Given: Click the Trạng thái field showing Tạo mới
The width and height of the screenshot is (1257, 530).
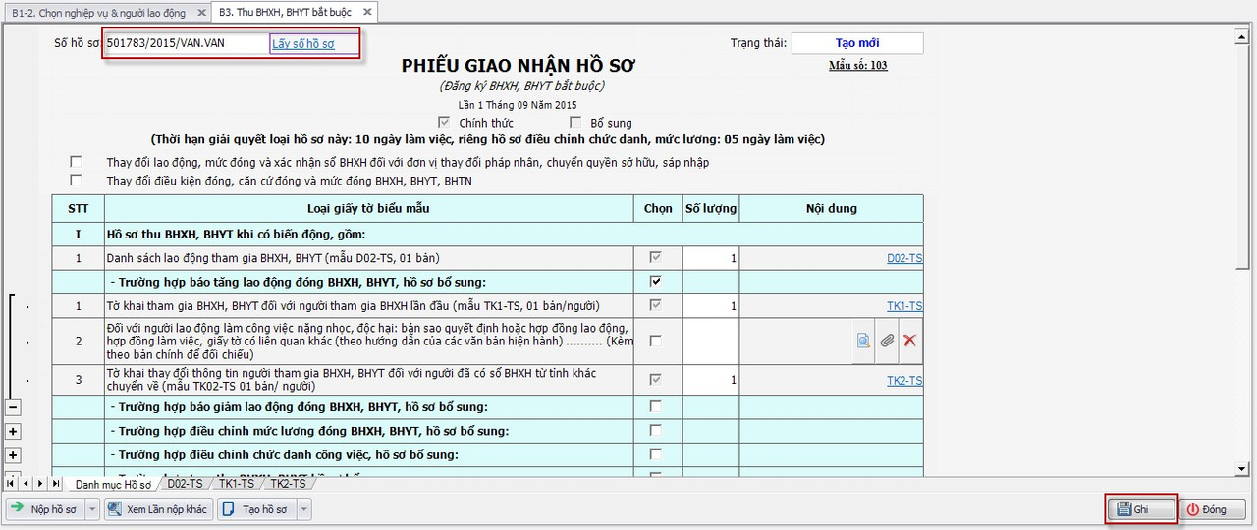Looking at the screenshot, I should coord(857,43).
